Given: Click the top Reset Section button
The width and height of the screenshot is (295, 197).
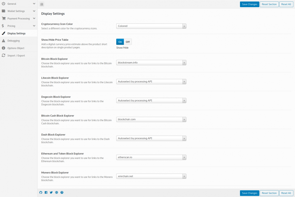Looking at the screenshot, I should [269, 4].
